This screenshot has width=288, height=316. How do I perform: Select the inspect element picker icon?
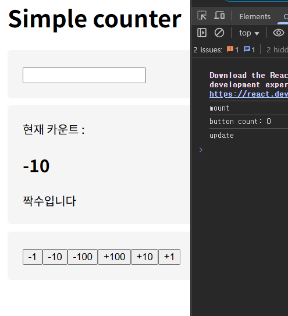202,16
